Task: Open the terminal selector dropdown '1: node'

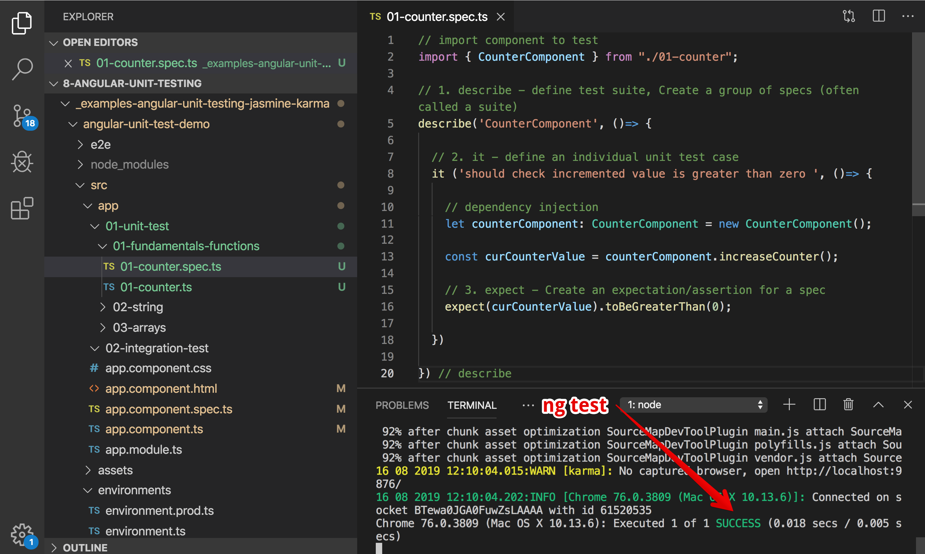Action: (693, 405)
